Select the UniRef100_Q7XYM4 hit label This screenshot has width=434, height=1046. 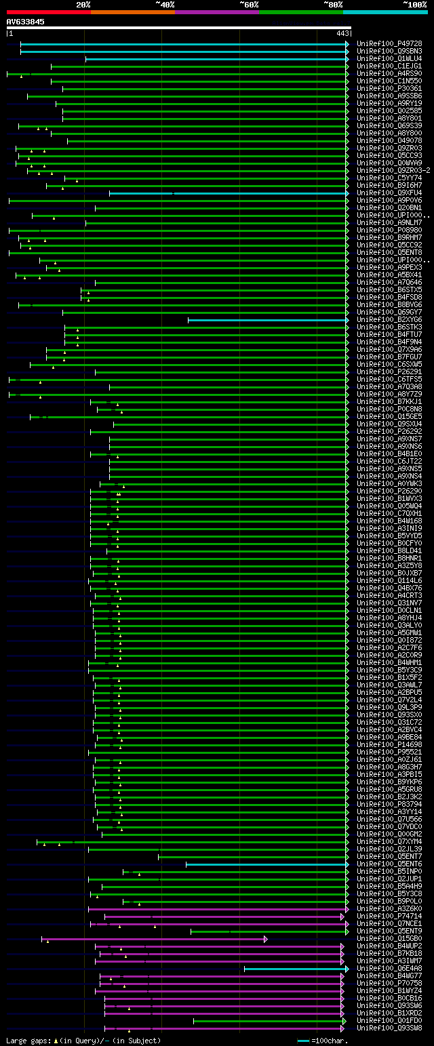click(389, 842)
